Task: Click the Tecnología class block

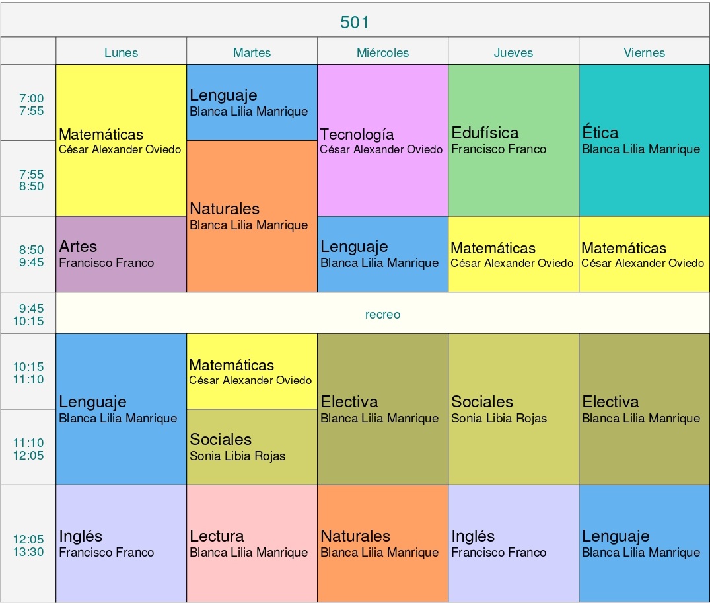Action: click(382, 141)
